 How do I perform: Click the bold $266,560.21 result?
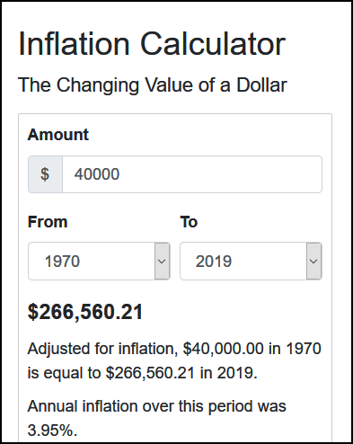[x=85, y=312]
